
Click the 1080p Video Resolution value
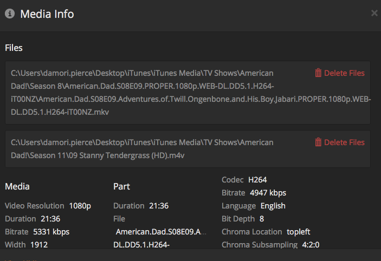80,206
